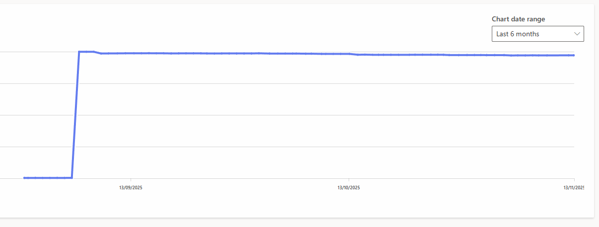Click the x-axis tick mark for 13/09/2025
Image resolution: width=599 pixels, height=227 pixels.
(131, 180)
